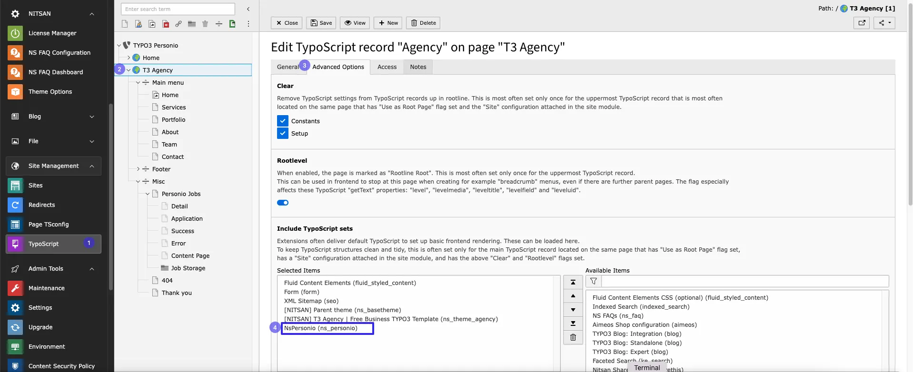Uncheck the Constants checkbox
The height and width of the screenshot is (372, 913).
click(283, 121)
